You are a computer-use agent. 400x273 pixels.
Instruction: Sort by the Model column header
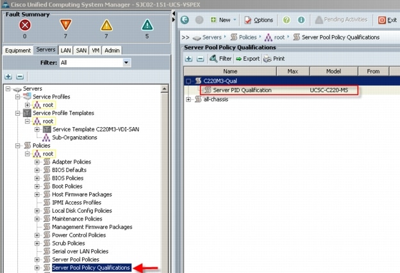[334, 72]
